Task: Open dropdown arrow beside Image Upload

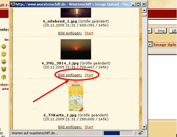Action: (150, 45)
